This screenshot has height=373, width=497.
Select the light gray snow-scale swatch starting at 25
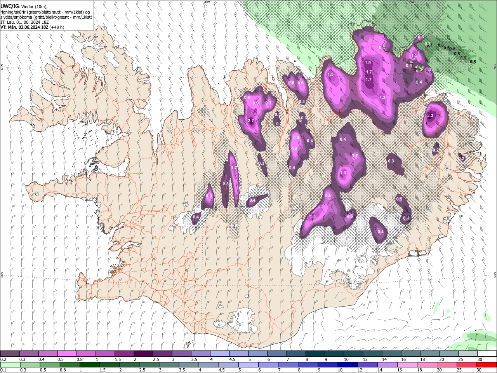[468, 354]
